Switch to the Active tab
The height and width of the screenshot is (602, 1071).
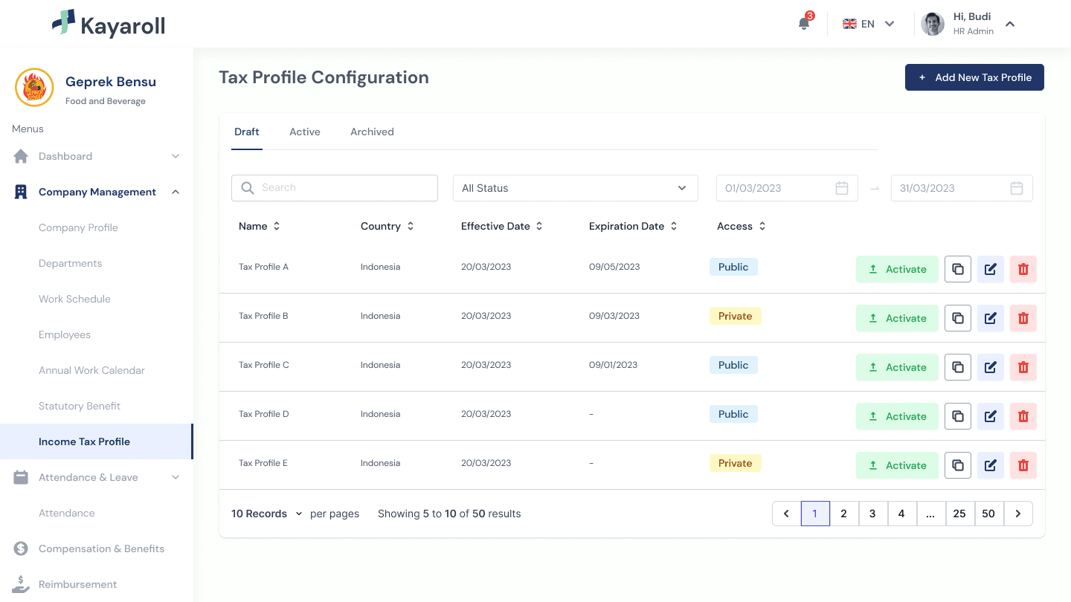305,132
